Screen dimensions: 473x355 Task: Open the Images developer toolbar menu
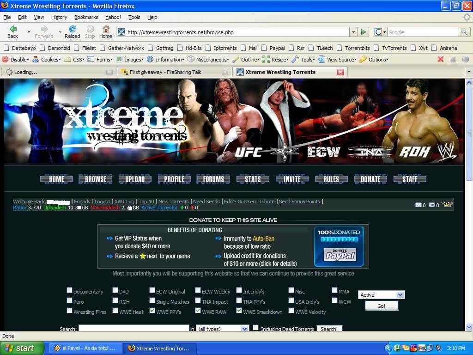(x=130, y=60)
